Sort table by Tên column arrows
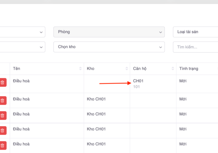 click(x=80, y=69)
